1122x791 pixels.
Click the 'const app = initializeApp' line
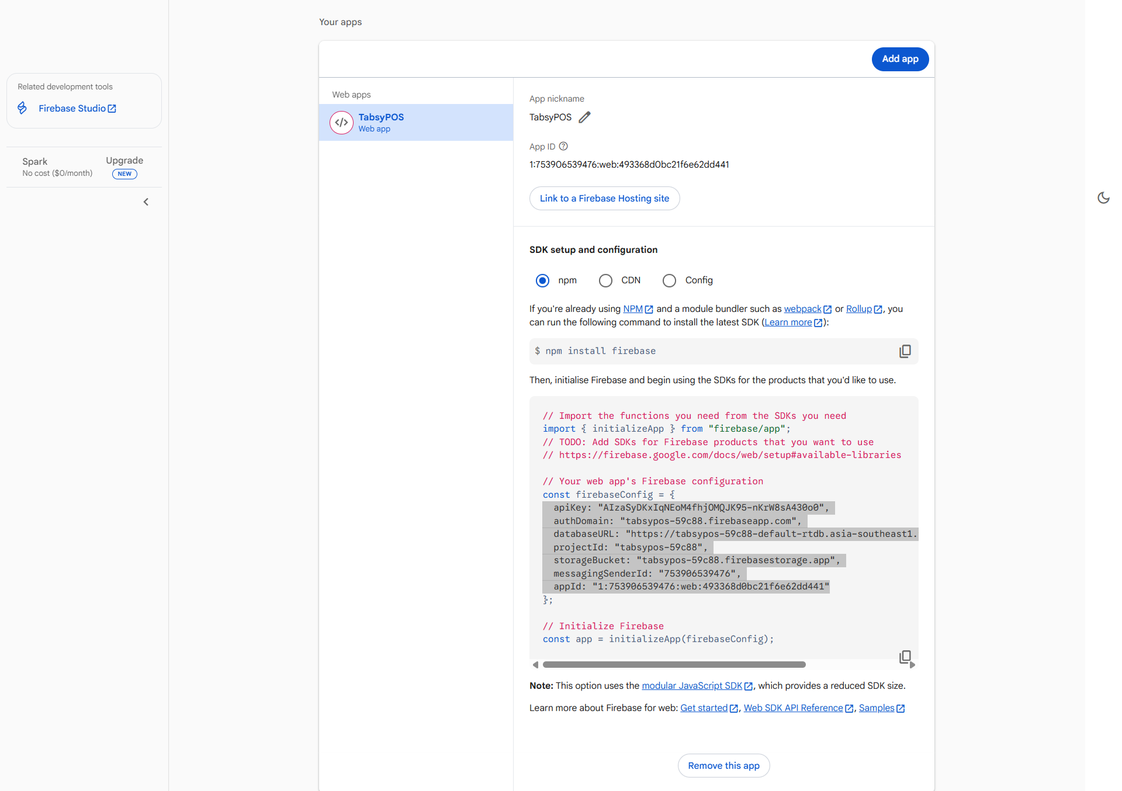point(658,639)
